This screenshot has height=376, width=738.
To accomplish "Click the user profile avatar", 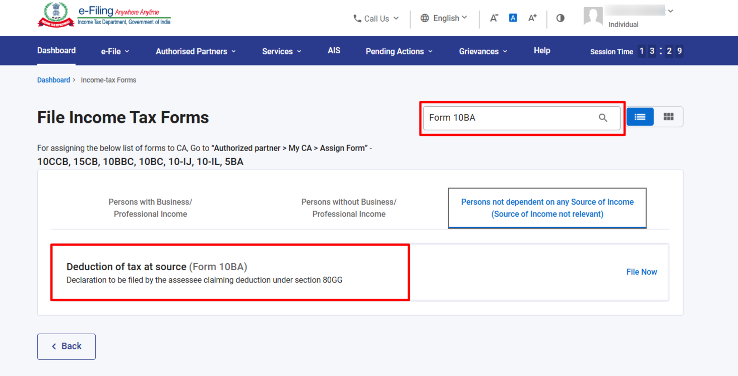I will coord(593,17).
